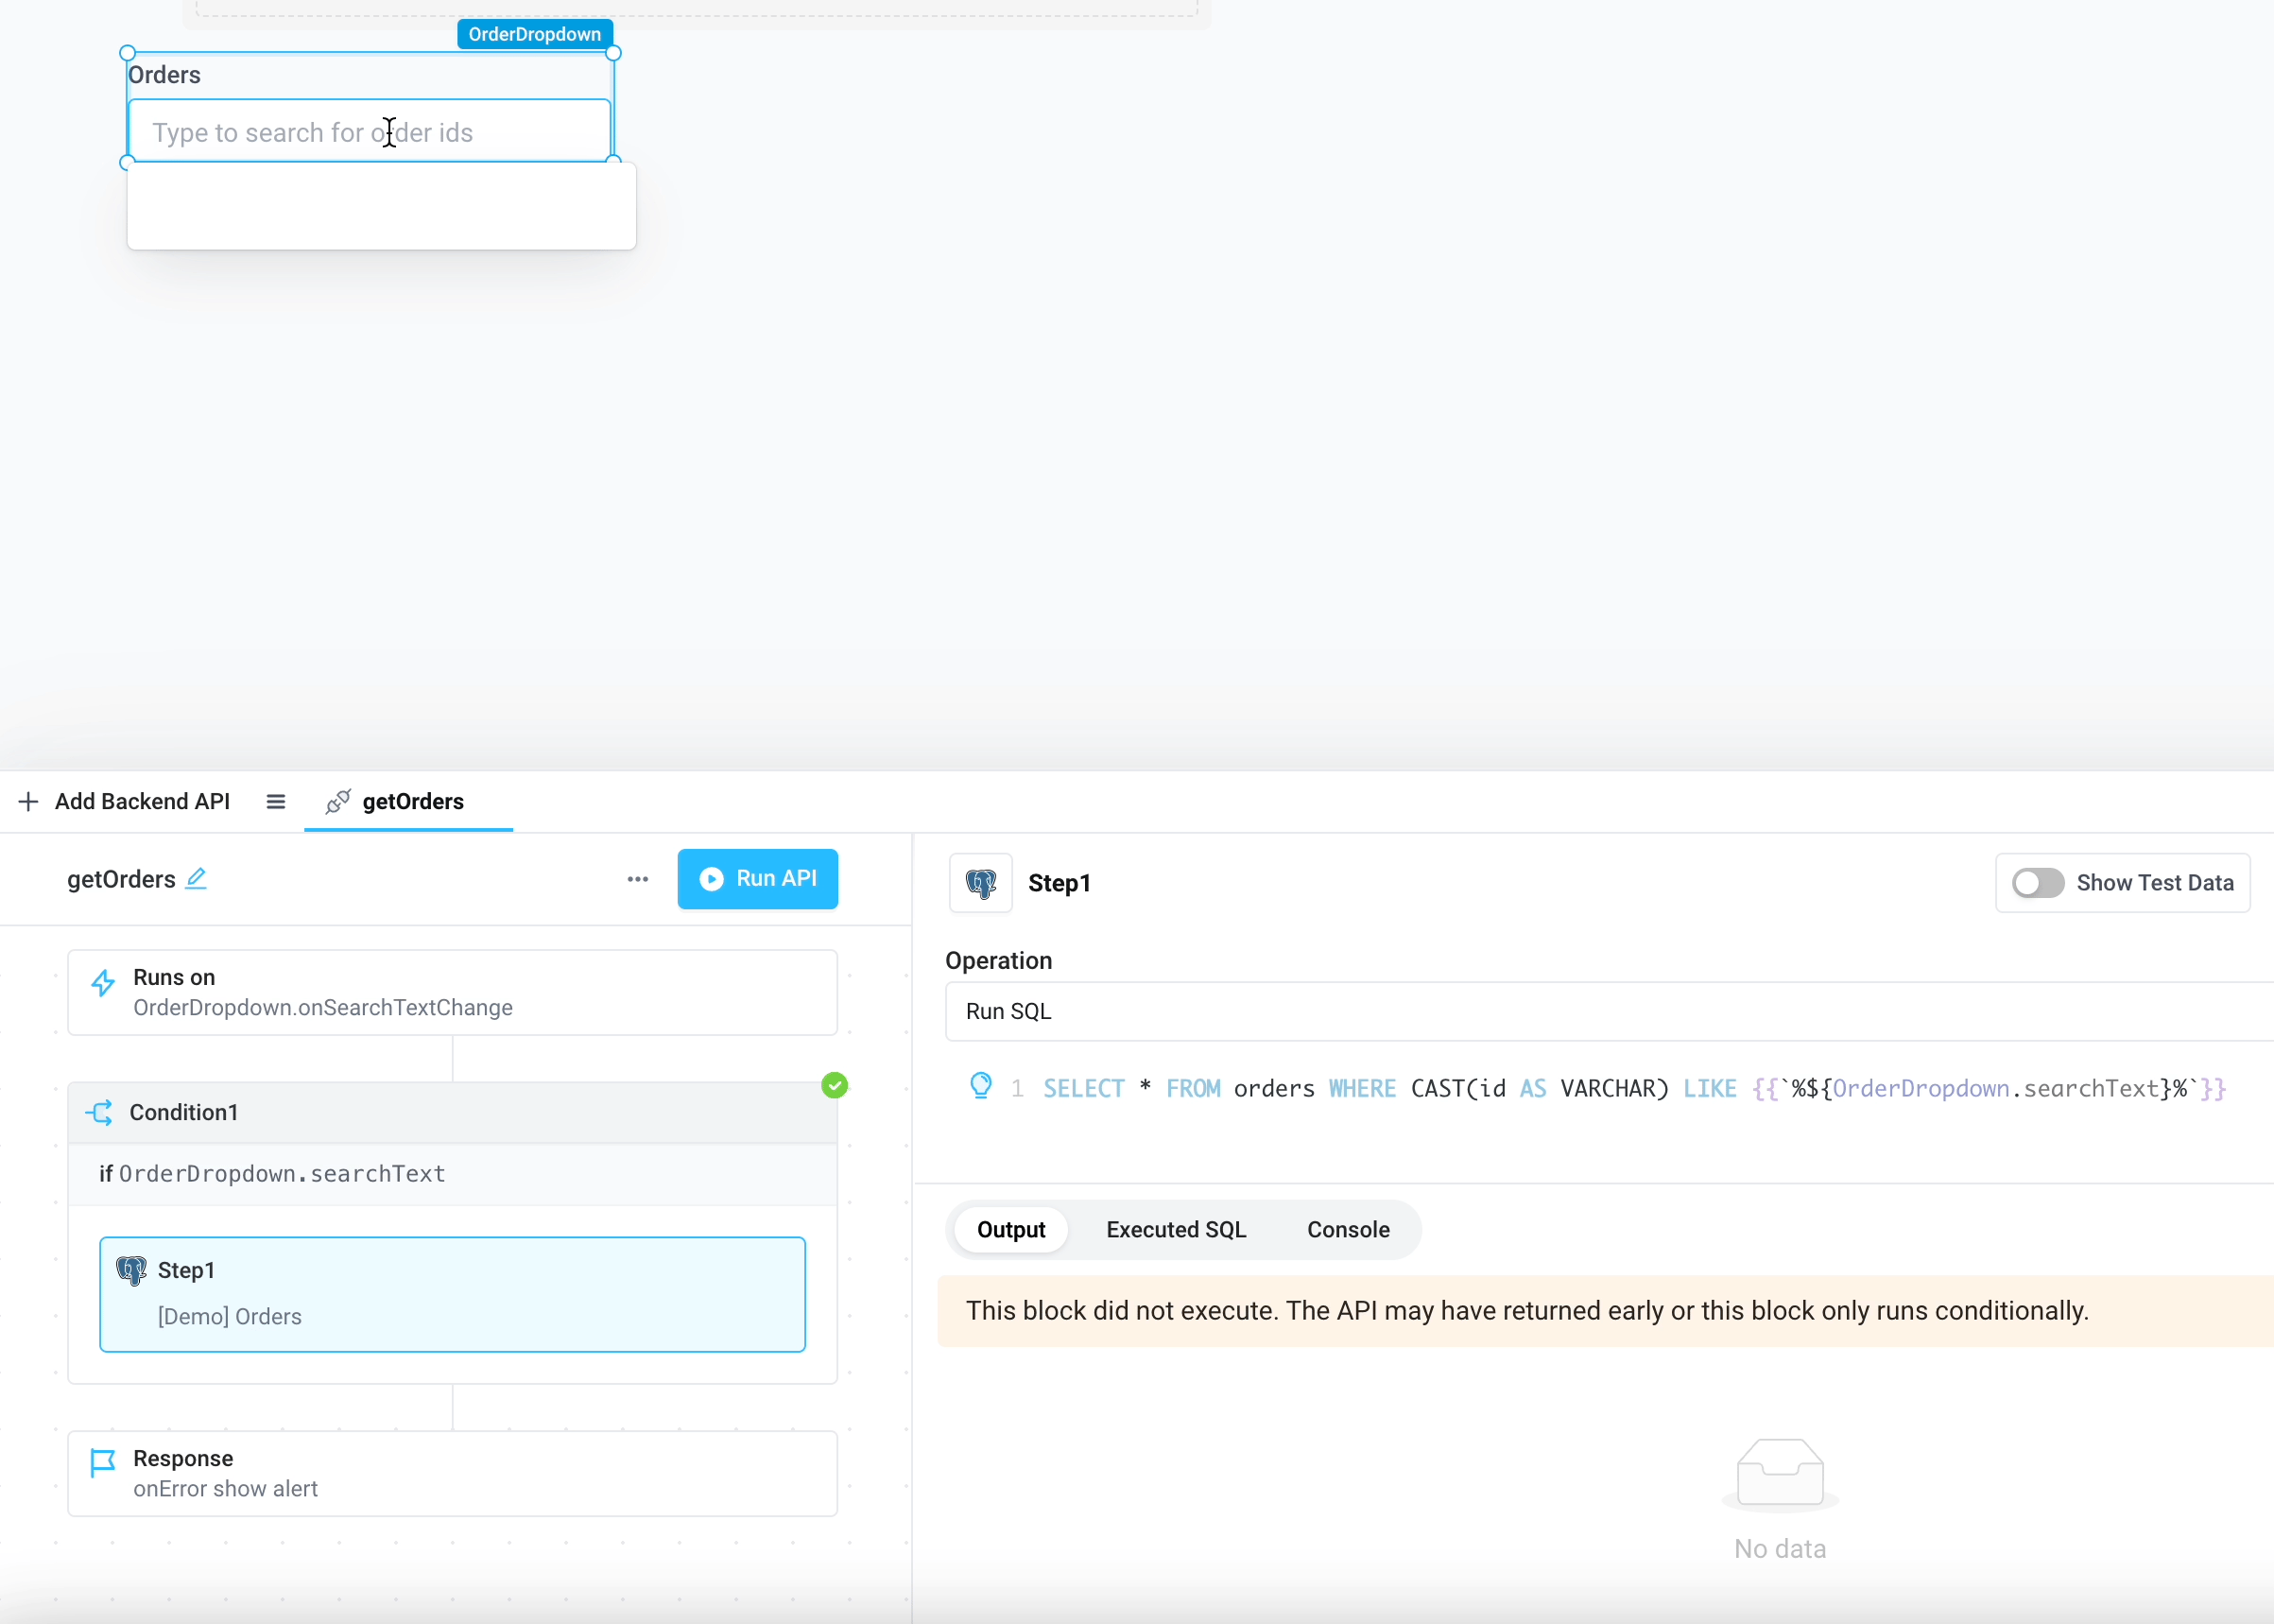This screenshot has height=1624, width=2274.
Task: Click the lightning icon in the Runs on block
Action: coord(102,981)
